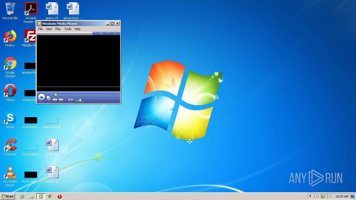The height and width of the screenshot is (200, 356).
Task: Select the Acrobat Reader desktop icon
Action: tap(31, 13)
